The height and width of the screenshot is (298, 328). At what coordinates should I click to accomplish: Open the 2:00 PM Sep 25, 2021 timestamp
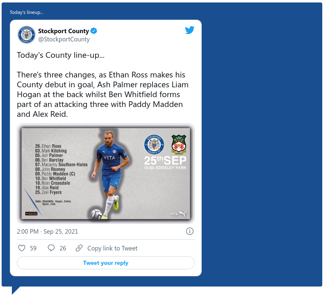pos(48,232)
